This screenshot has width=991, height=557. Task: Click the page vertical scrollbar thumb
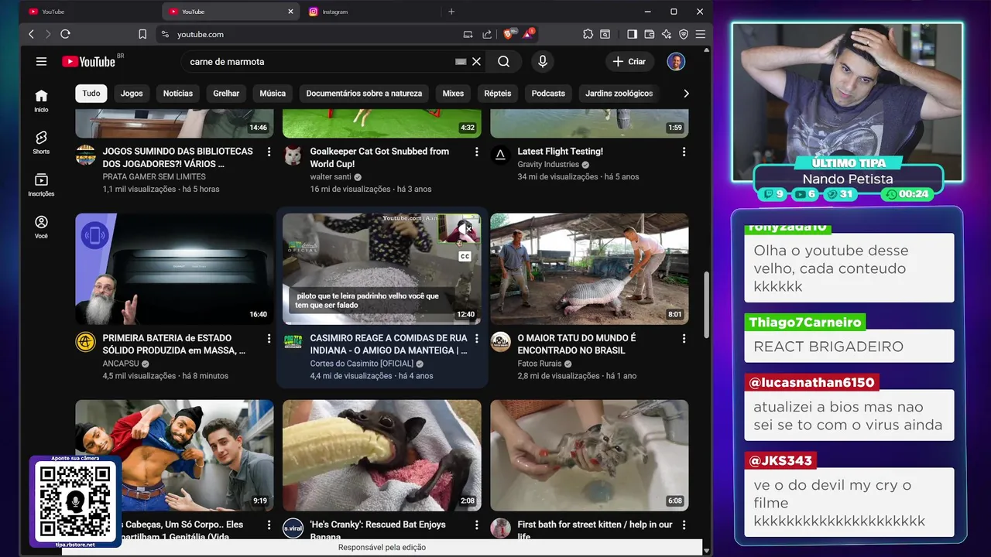coord(706,304)
